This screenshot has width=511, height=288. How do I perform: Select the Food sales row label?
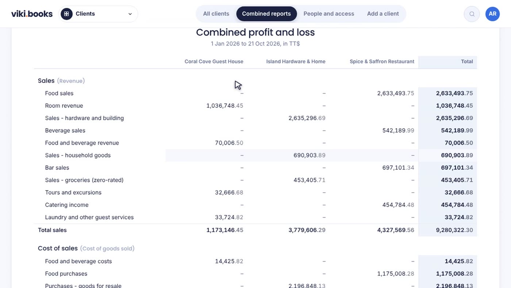point(59,93)
